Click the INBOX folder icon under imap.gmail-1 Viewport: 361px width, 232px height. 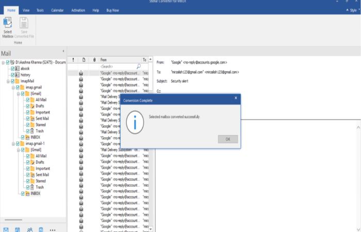[x=27, y=193]
